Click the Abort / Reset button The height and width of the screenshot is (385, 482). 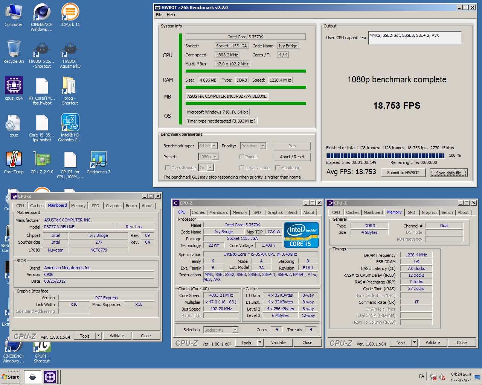pos(292,157)
